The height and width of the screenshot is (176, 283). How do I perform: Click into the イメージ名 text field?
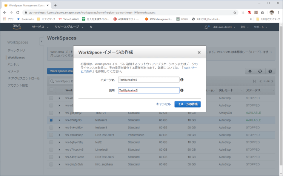148,80
